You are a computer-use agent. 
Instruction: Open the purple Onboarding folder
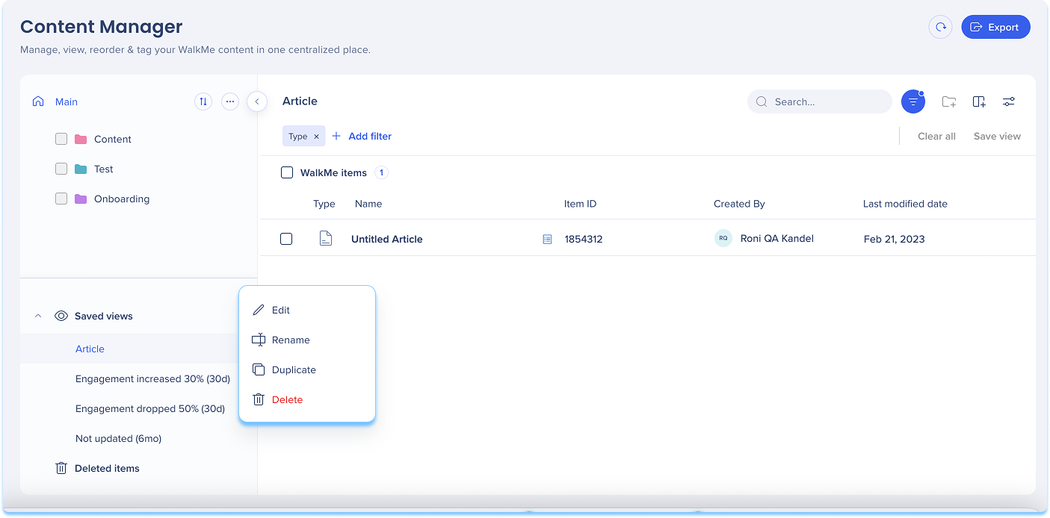coord(112,199)
